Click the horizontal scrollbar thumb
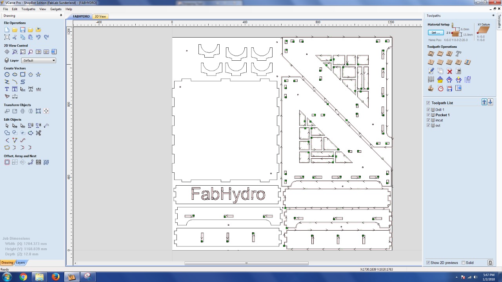Viewport: 502px width, 282px height. point(246,263)
